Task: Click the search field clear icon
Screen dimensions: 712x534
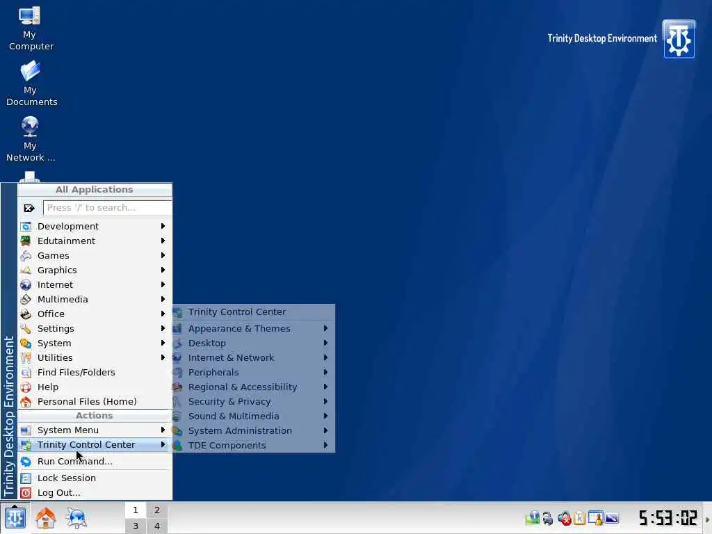Action: point(29,208)
